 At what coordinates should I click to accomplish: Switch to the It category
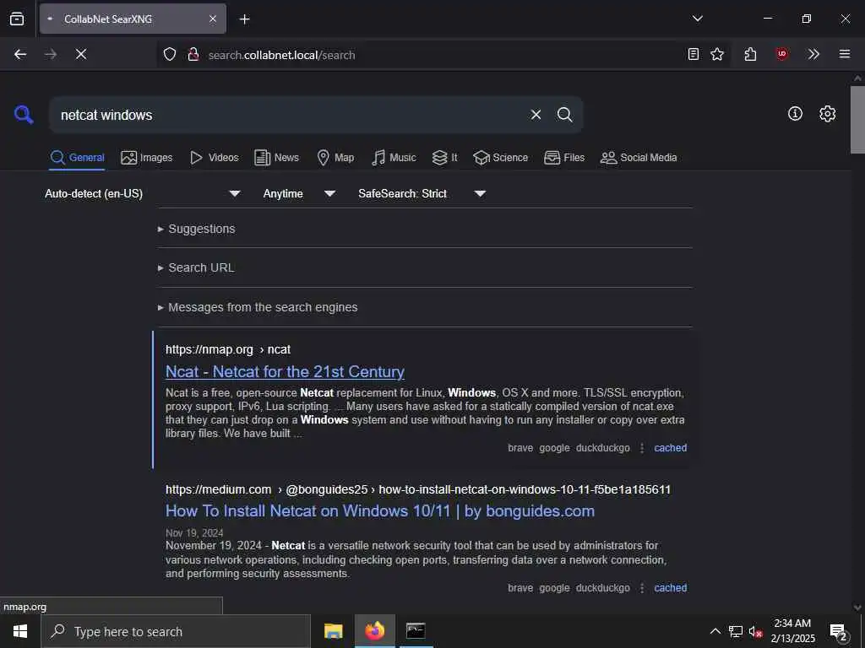[x=444, y=158]
